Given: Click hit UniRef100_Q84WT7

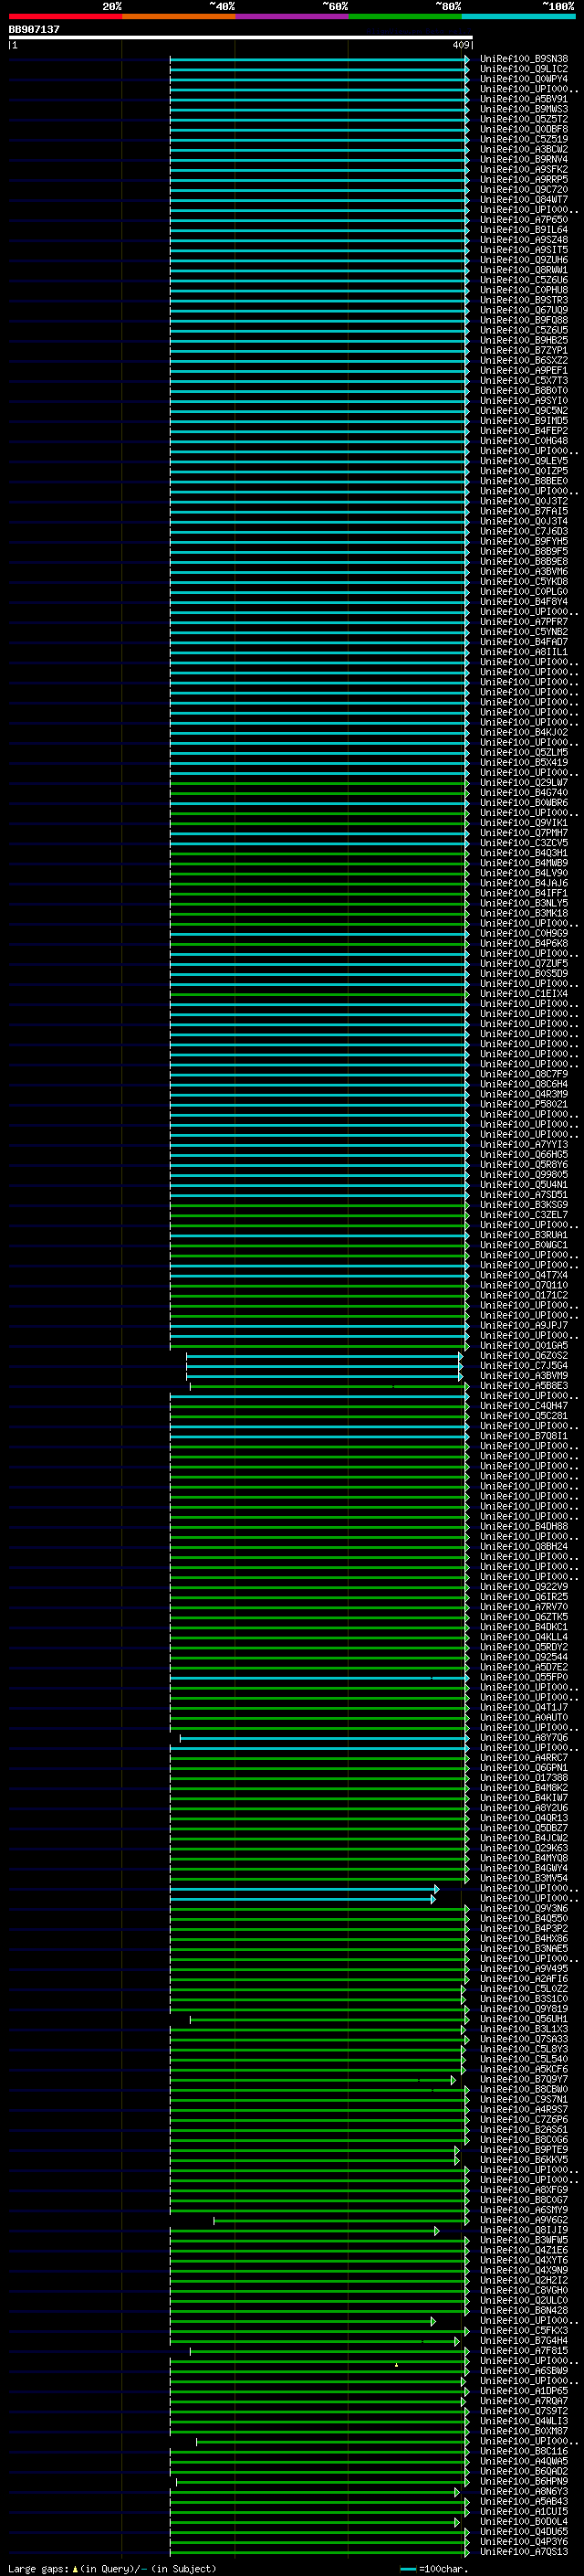Looking at the screenshot, I should click(524, 199).
